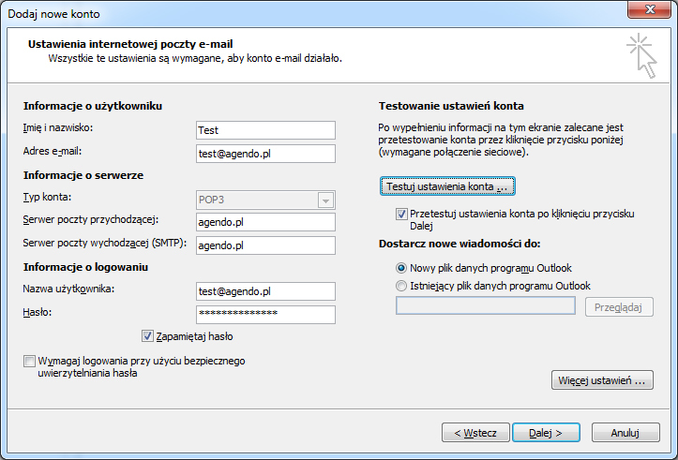Open the Typ konta POP3 dropdown arrow
678x460 pixels.
coord(325,200)
